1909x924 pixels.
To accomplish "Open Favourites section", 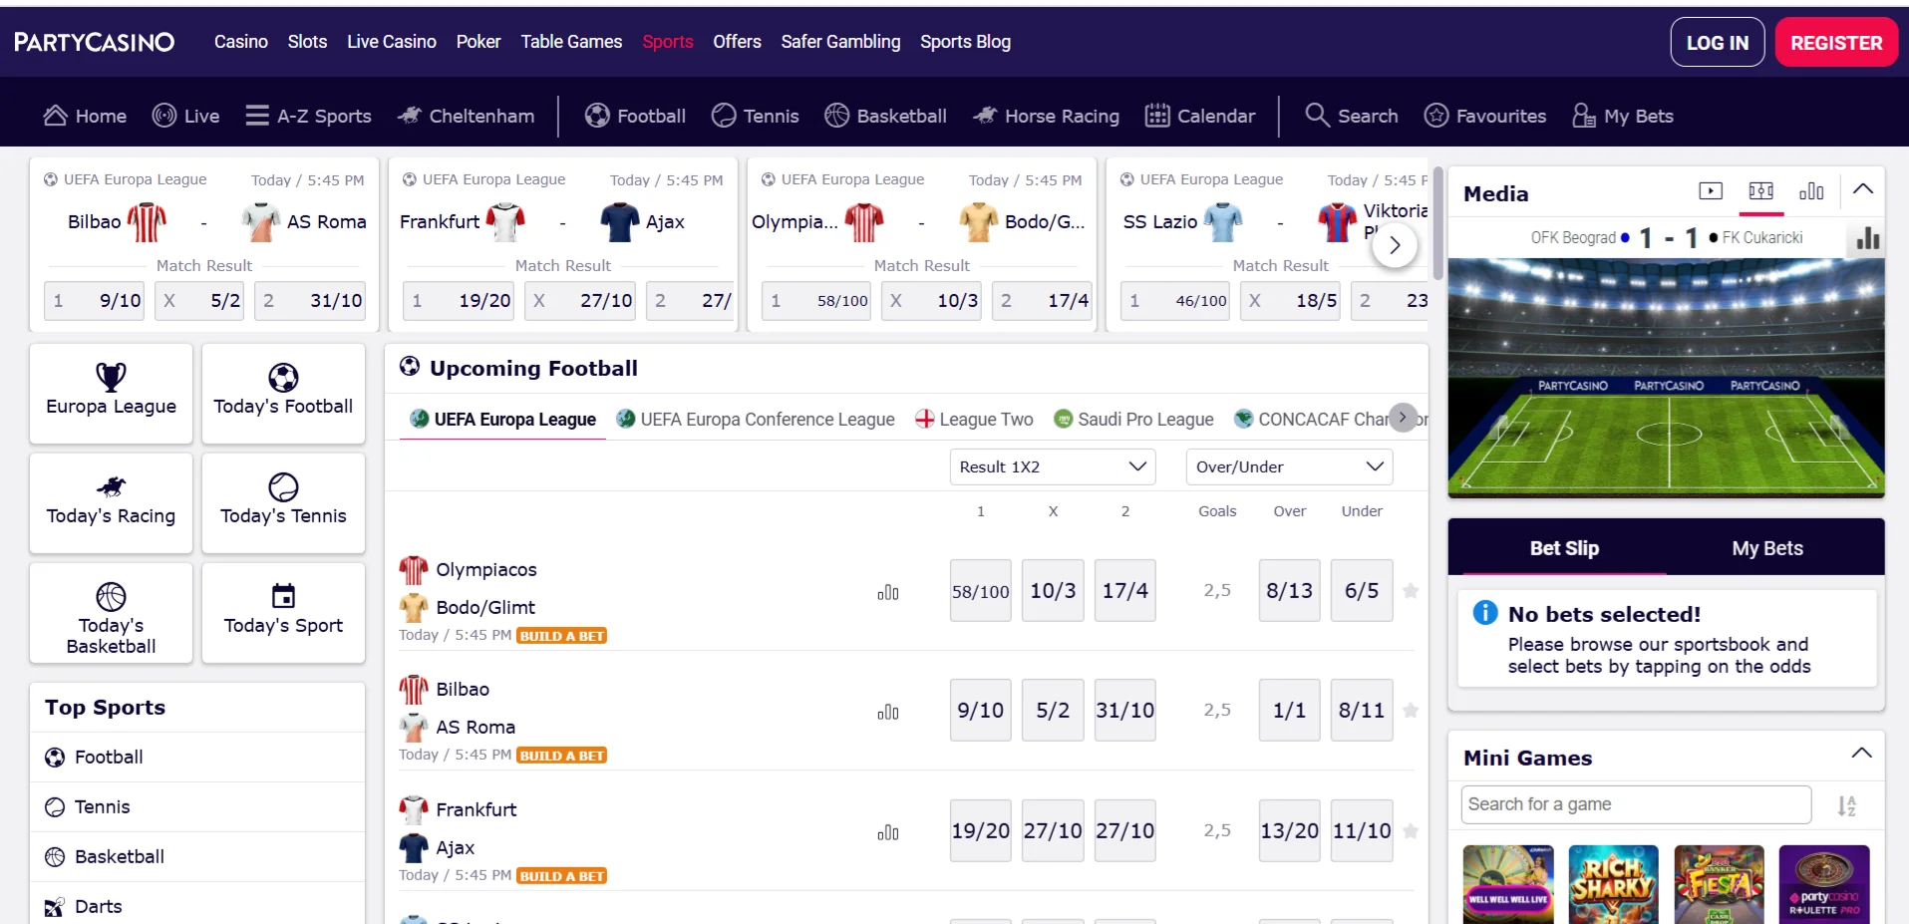I will click(x=1485, y=116).
